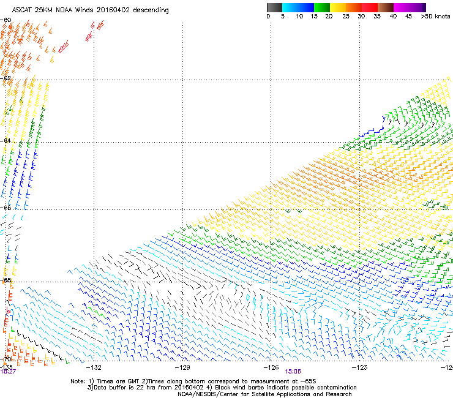Viewport: 453px width, 398px height.
Task: Click the cyan-to-blue 5-15 knots legend swatch
Action: tap(298, 7)
